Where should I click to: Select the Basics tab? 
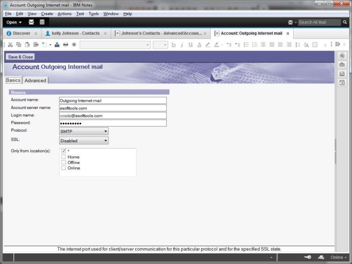coord(13,80)
